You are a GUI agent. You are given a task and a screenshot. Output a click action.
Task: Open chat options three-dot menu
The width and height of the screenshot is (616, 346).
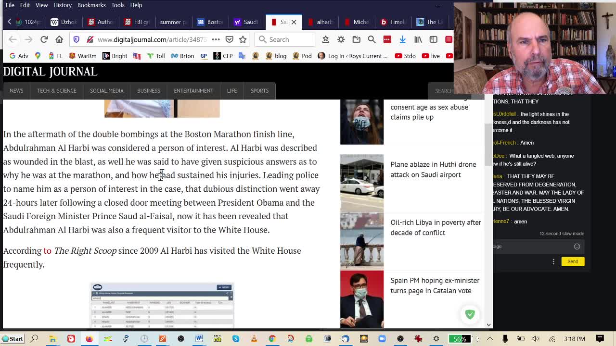click(553, 261)
